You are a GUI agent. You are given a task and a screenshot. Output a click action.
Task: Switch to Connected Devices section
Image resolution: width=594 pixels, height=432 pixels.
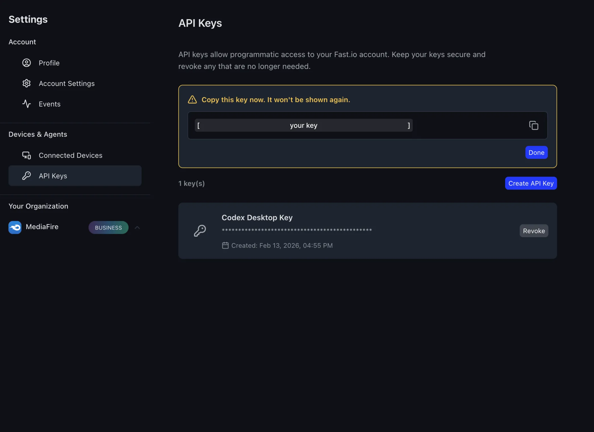[x=70, y=155]
